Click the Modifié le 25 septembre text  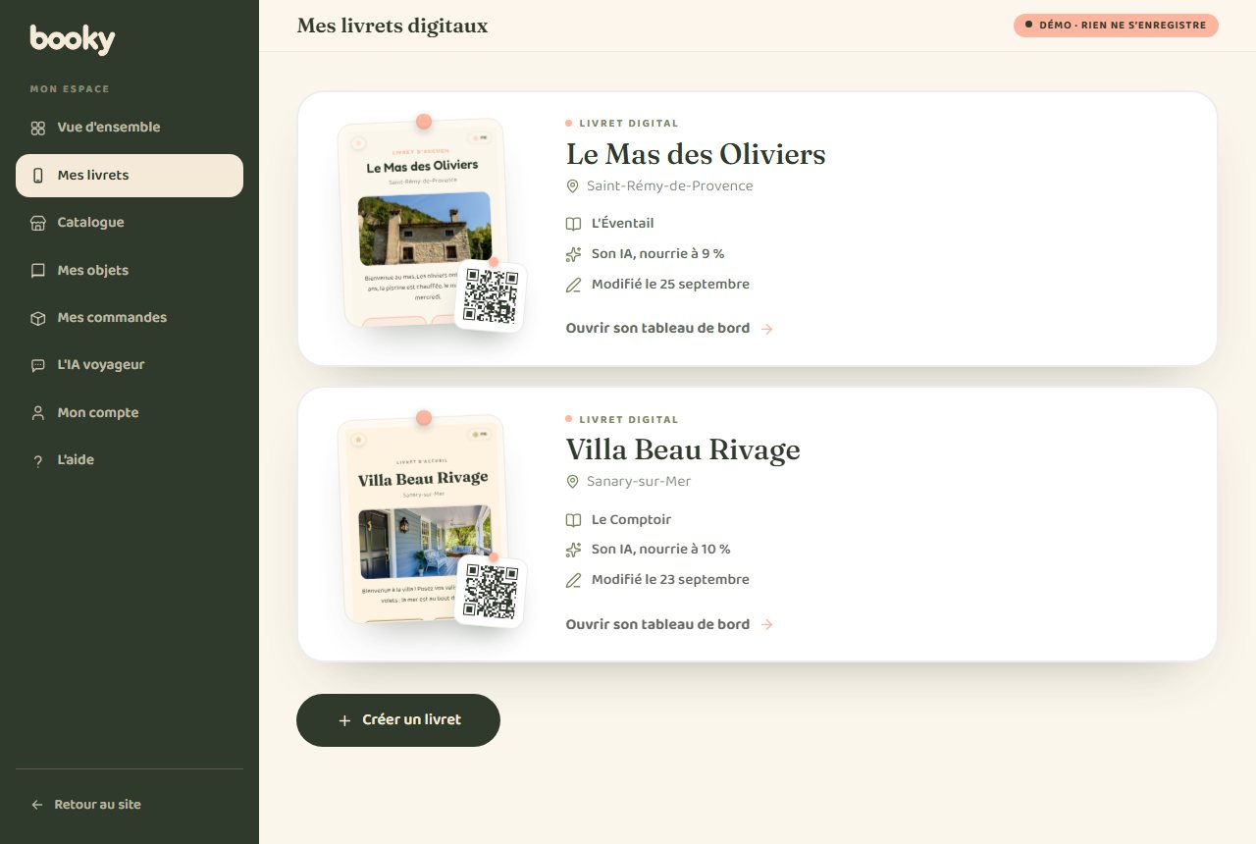pos(670,285)
